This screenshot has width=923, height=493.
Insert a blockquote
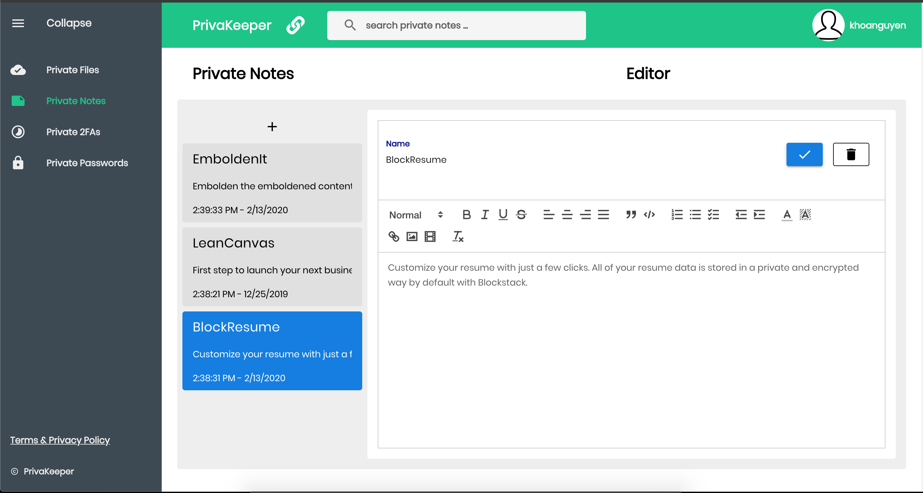[x=631, y=215]
